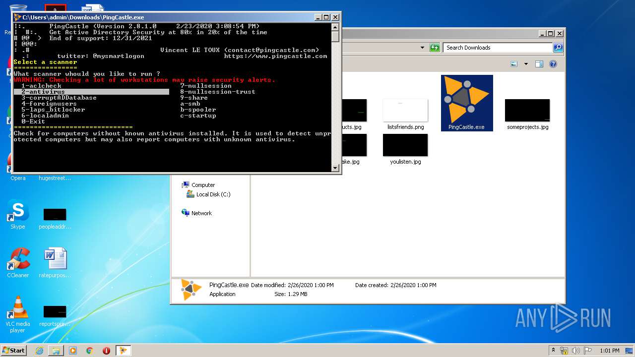Viewport: 635px width, 357px height.
Task: Click the contact@pingcastle.com text
Action: tap(271, 50)
